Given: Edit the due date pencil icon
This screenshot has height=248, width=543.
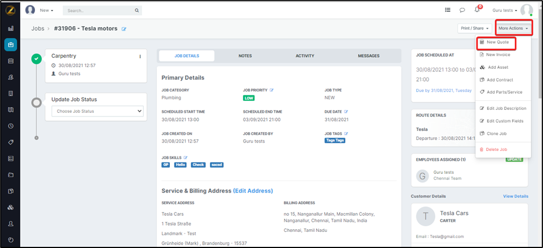Looking at the screenshot, I should (x=346, y=112).
